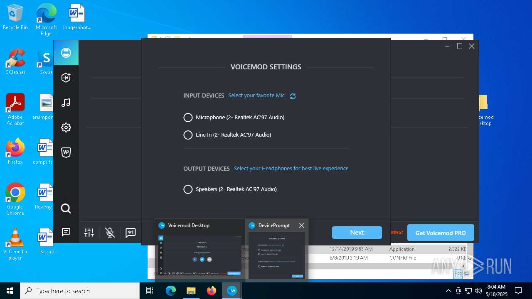Open CCleaner desktop shortcut
Viewport: 532px width, 299px height.
click(15, 62)
